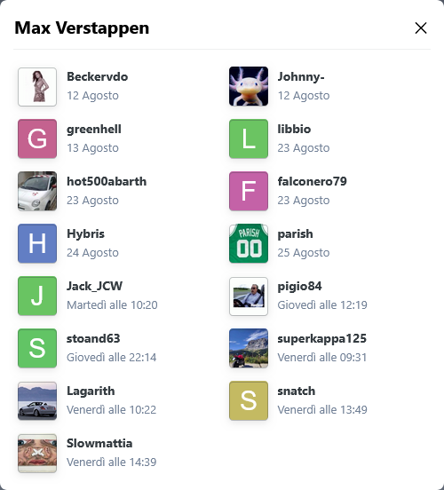Open superkappa125's mountain avatar
Image resolution: width=444 pixels, height=490 pixels.
tap(249, 348)
